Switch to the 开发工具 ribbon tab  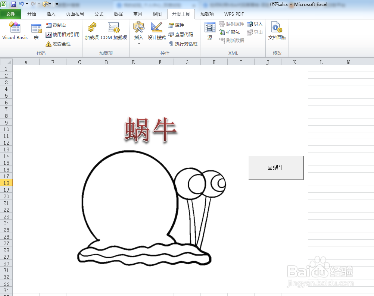(x=181, y=14)
